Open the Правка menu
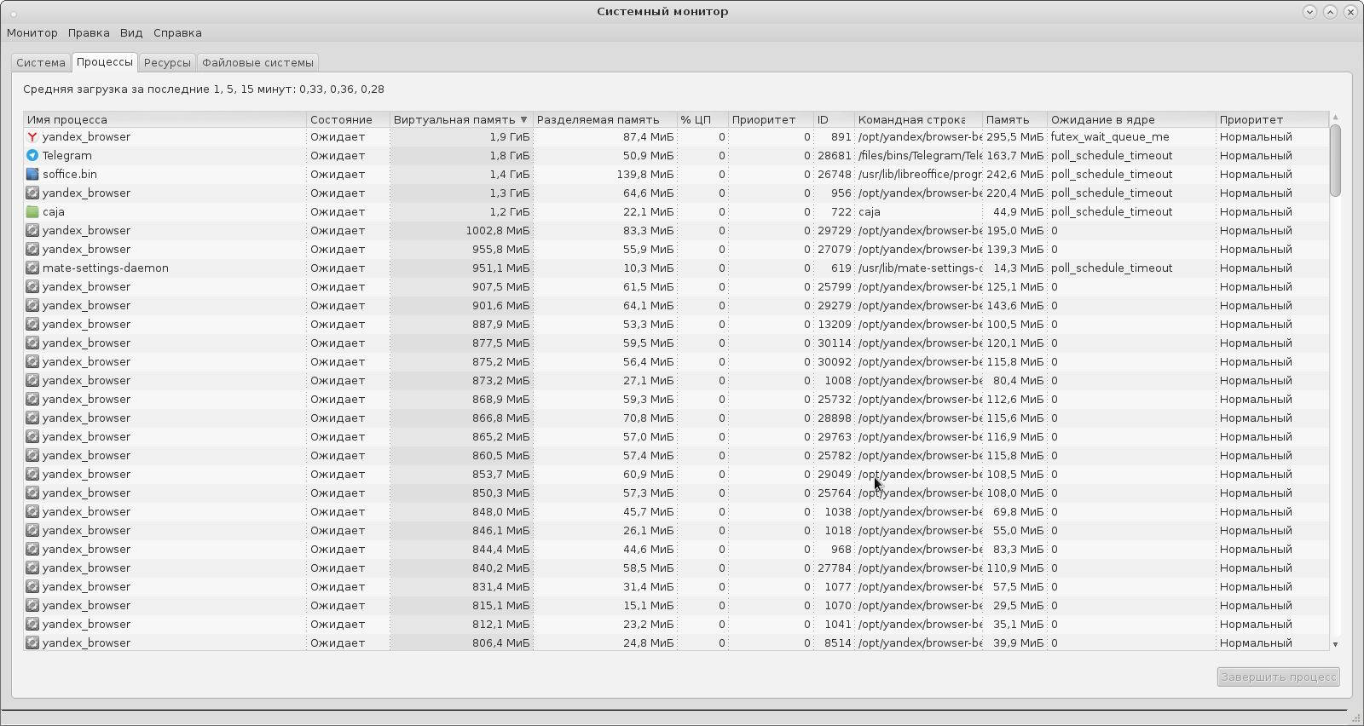The height and width of the screenshot is (726, 1364). 89,33
